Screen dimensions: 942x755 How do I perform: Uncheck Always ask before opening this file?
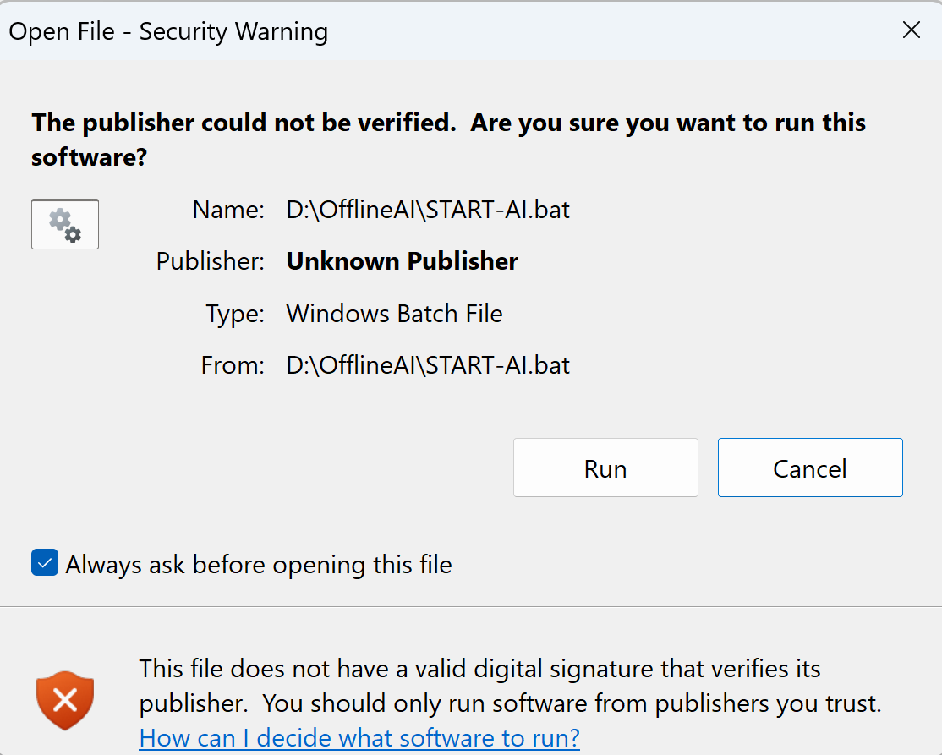coord(45,563)
